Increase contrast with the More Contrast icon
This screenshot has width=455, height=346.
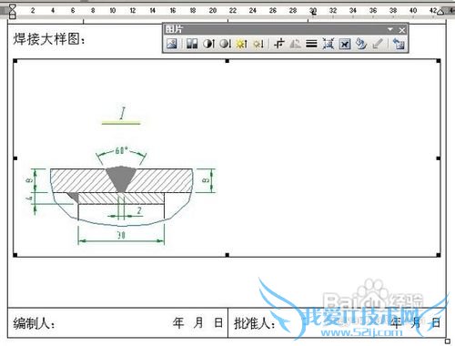tap(208, 44)
